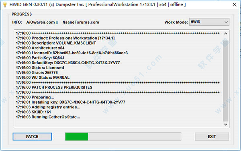Click the log's vertical scrollbar thumb
241x151 pixels.
tap(225, 81)
